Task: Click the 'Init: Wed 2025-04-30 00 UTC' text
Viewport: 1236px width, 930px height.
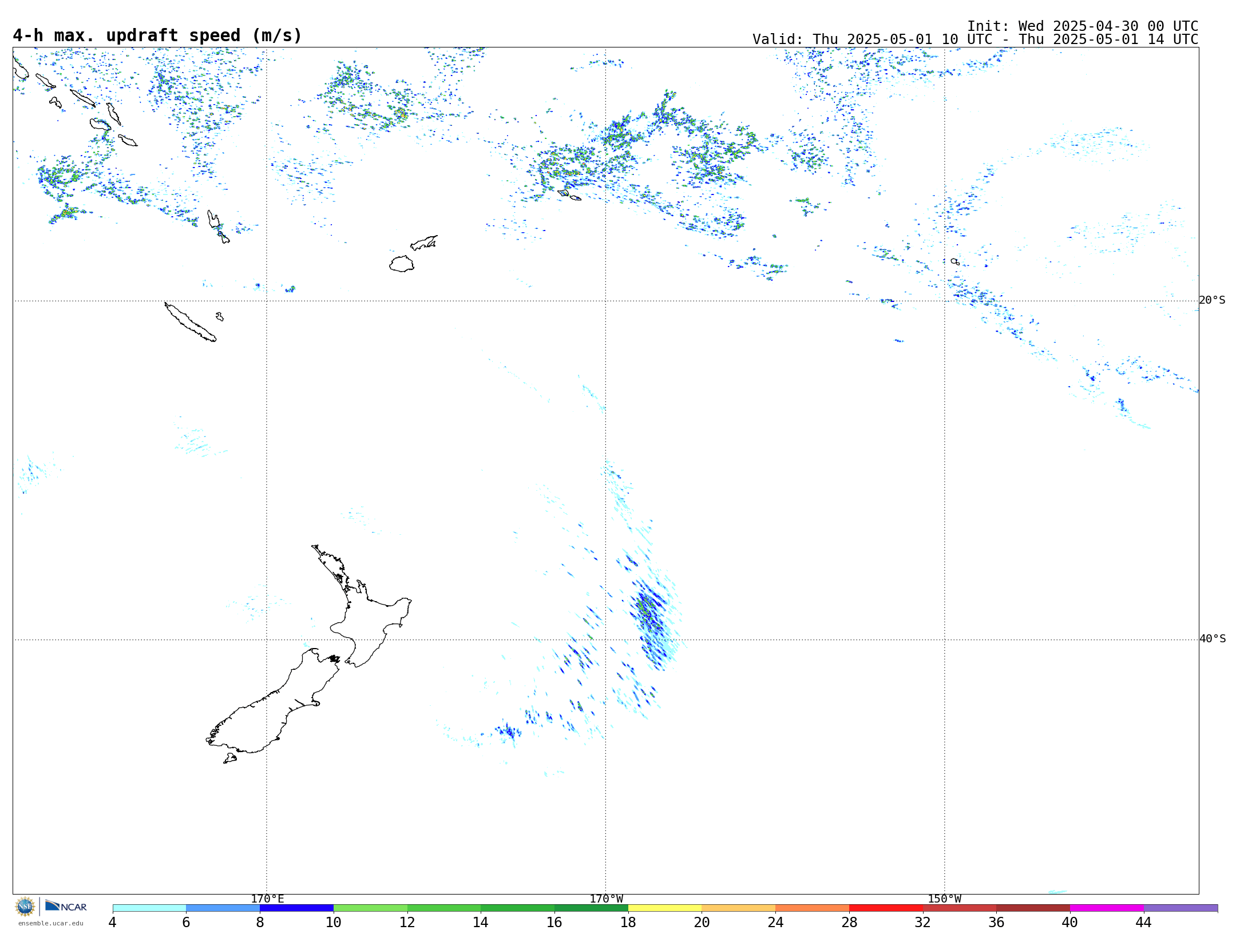Action: coord(1083,26)
